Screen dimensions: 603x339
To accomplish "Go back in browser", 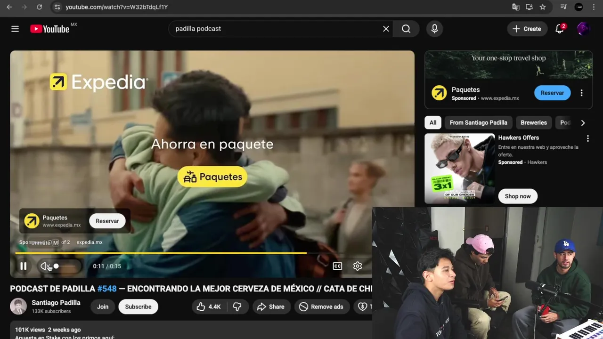I will tap(9, 7).
